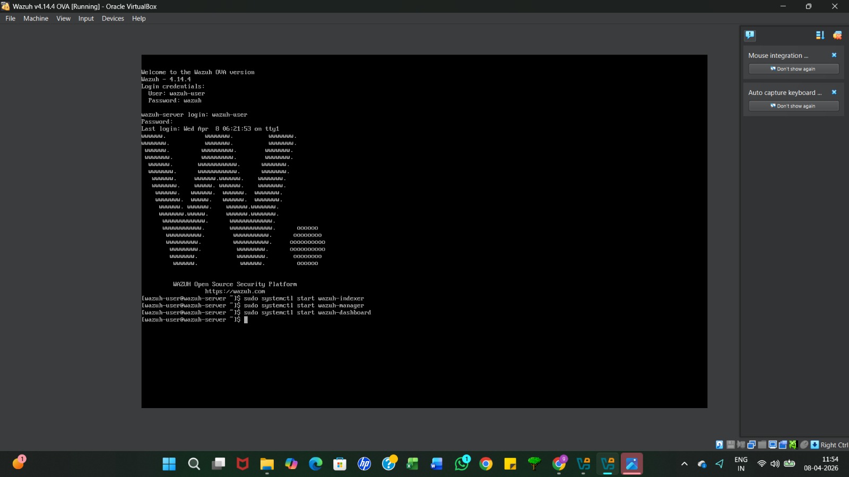Expand the system tray hidden icons chevron
This screenshot has height=477, width=849.
pyautogui.click(x=685, y=464)
